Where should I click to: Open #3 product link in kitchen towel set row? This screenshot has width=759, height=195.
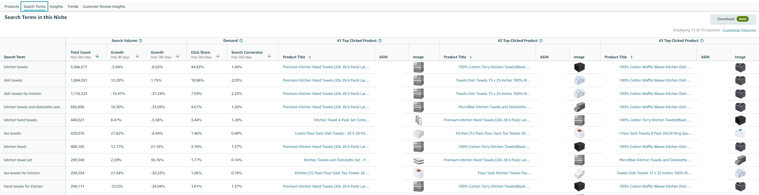(655, 160)
